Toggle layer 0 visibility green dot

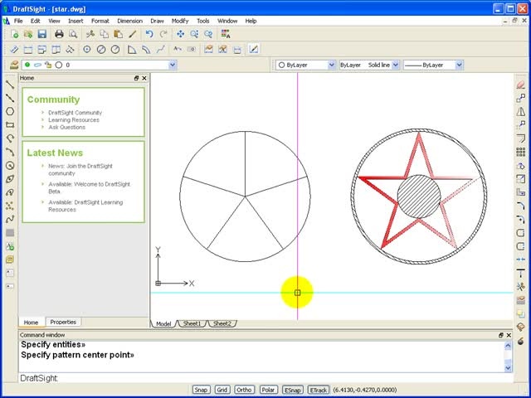(x=27, y=65)
